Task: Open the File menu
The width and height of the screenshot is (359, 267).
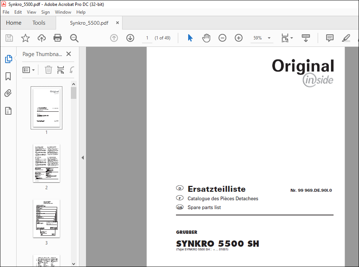Action: pos(6,12)
